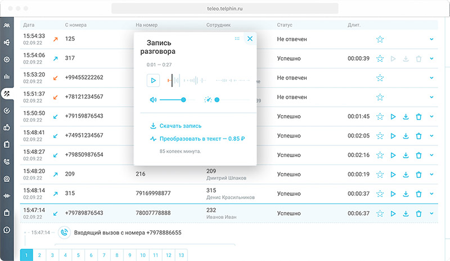The width and height of the screenshot is (450, 261).
Task: Click 'Скачать запись' download link
Action: pos(180,126)
